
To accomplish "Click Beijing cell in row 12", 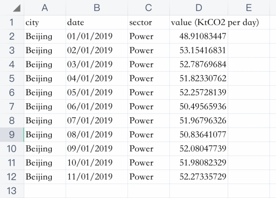I will point(45,177).
